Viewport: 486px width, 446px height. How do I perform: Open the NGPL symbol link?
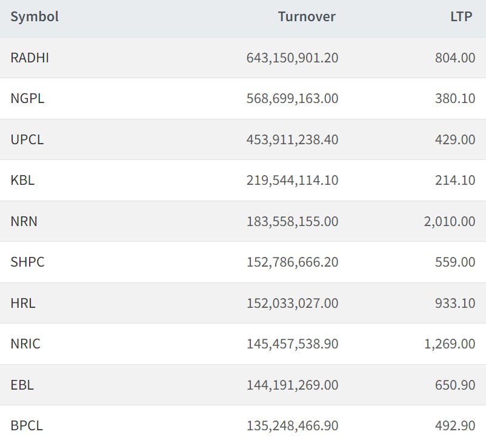(x=27, y=98)
